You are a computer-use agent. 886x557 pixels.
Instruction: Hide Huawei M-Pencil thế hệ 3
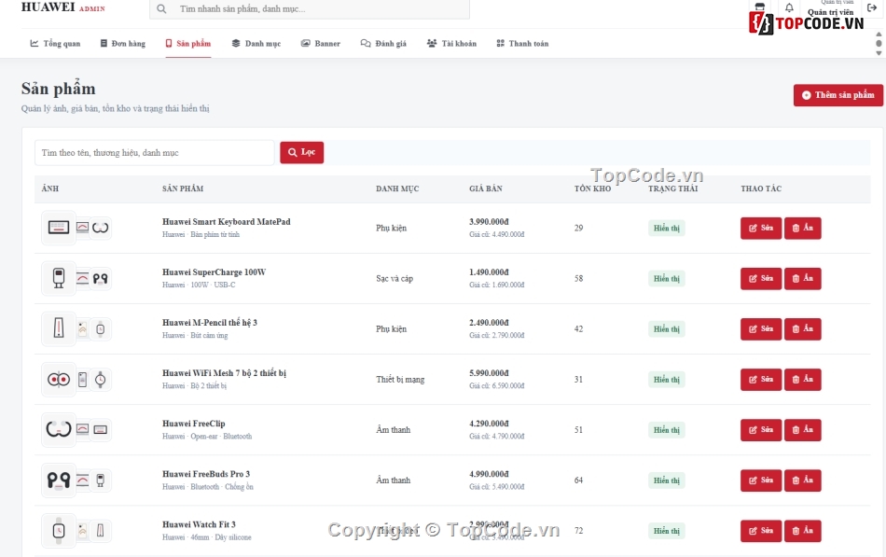coord(802,328)
